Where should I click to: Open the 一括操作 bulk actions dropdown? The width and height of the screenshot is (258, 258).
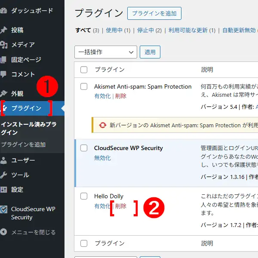(106, 52)
